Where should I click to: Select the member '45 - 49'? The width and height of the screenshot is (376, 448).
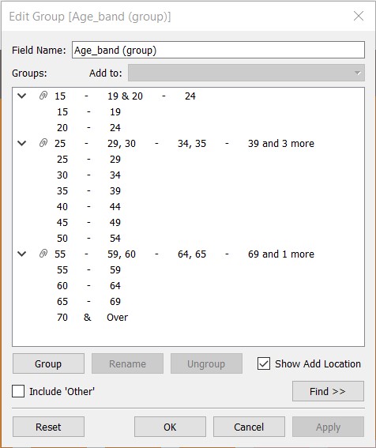tap(88, 222)
